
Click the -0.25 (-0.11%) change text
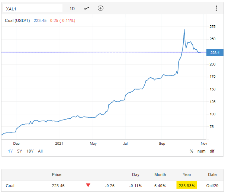[x=62, y=20]
